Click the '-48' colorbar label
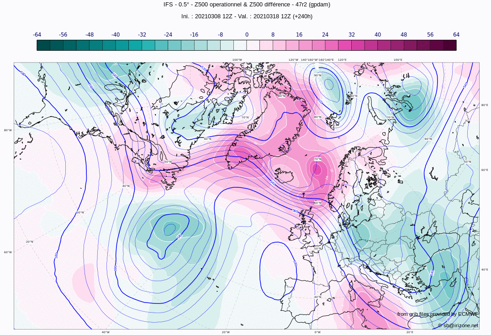Screen dimensions: 491x335 (90, 34)
